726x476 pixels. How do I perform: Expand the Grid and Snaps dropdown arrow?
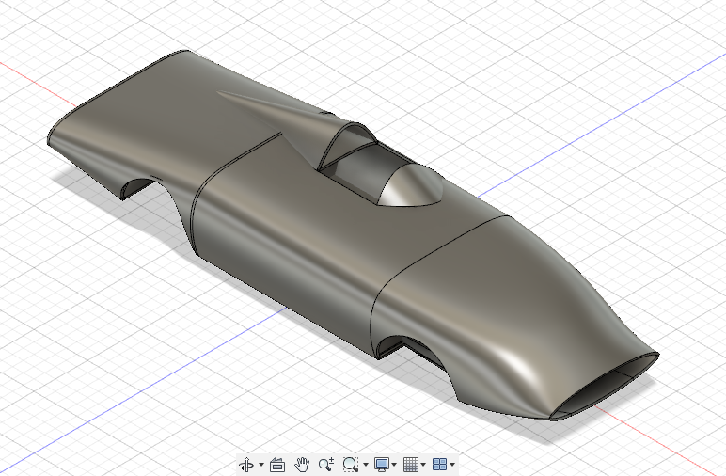[x=423, y=465]
